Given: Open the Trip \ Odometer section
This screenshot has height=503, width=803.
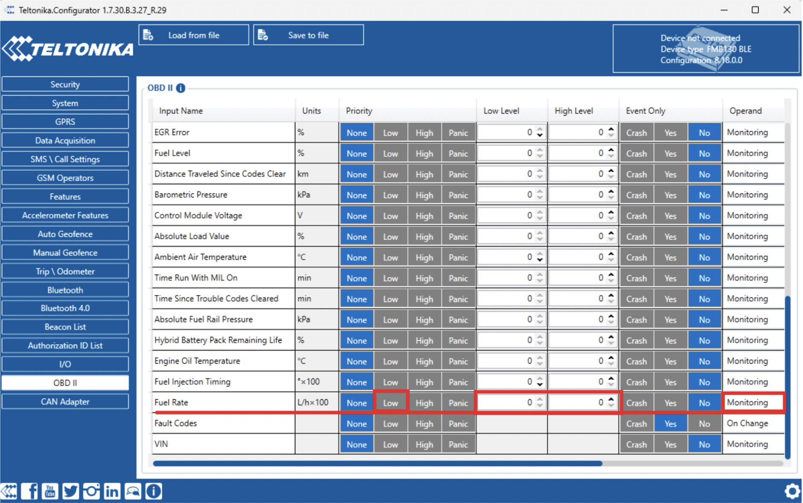Looking at the screenshot, I should pyautogui.click(x=65, y=272).
